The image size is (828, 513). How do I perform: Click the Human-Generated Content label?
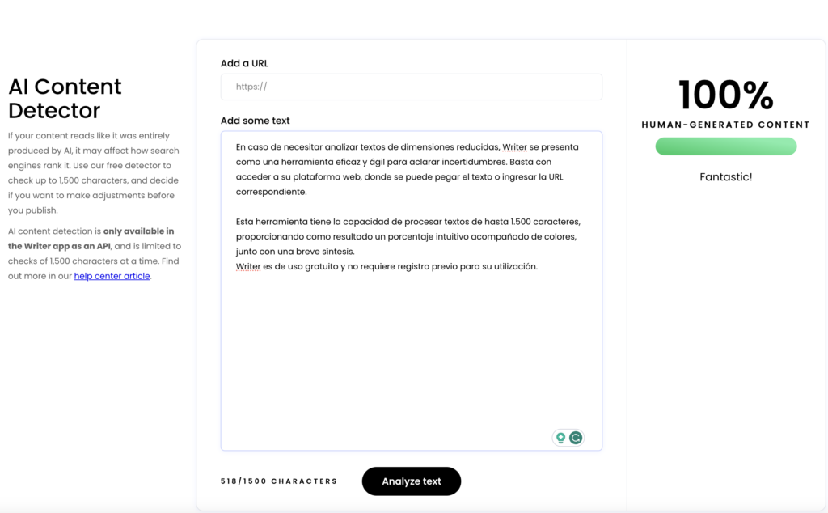click(x=725, y=125)
